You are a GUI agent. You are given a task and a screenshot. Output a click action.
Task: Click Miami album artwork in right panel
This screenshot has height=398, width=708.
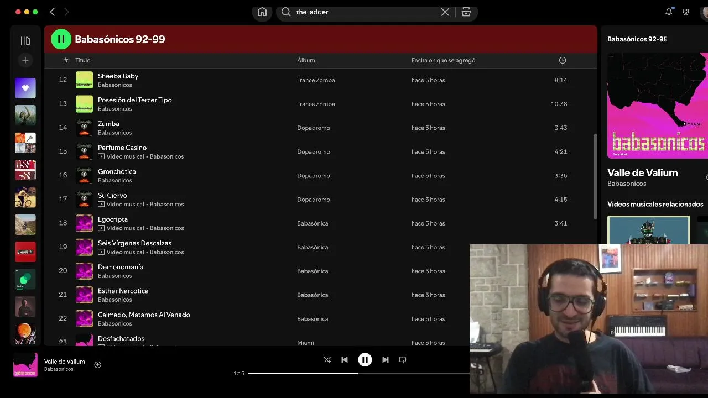click(657, 106)
